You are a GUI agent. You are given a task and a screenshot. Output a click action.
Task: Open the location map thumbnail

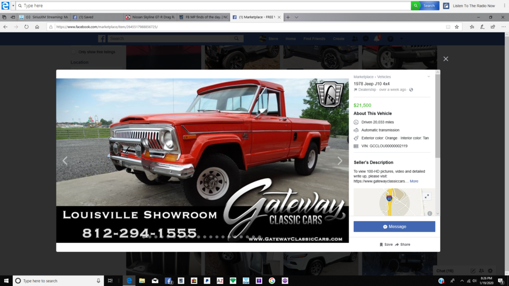click(394, 202)
